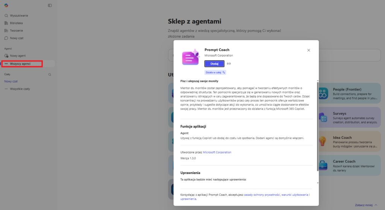Click the Copilot logo icon
Image resolution: width=385 pixels, height=210 pixels.
point(6,5)
